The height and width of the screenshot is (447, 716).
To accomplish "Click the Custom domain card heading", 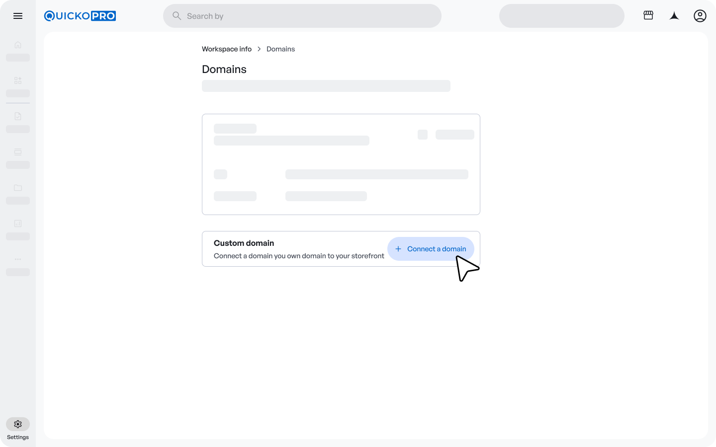I will (x=244, y=243).
